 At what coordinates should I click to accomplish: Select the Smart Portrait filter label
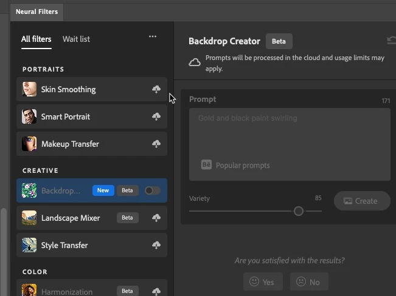pos(66,116)
